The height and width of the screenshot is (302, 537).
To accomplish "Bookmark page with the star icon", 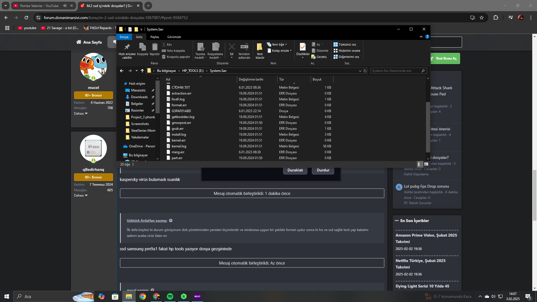I will (482, 18).
